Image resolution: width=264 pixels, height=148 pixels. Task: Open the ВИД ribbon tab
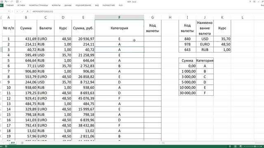coord(97,5)
